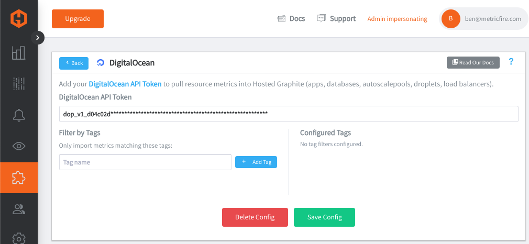Image resolution: width=529 pixels, height=244 pixels.
Task: Click the 'Configured Tags' heading
Action: [x=326, y=133]
